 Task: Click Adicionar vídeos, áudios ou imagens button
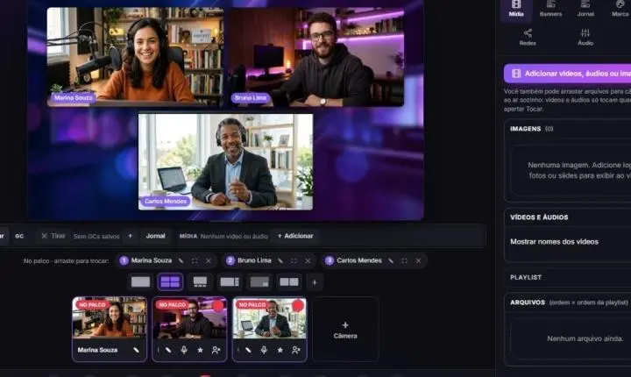(x=567, y=74)
